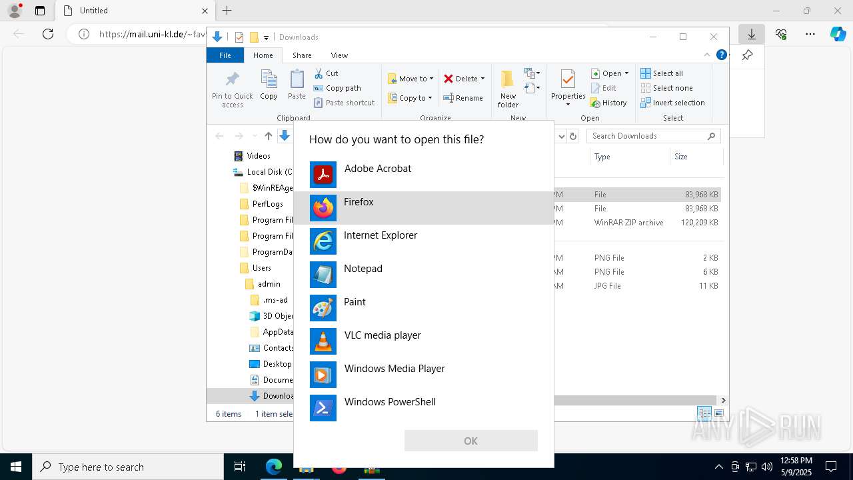The height and width of the screenshot is (480, 853).
Task: Switch to the Home ribbon tab
Action: point(263,55)
